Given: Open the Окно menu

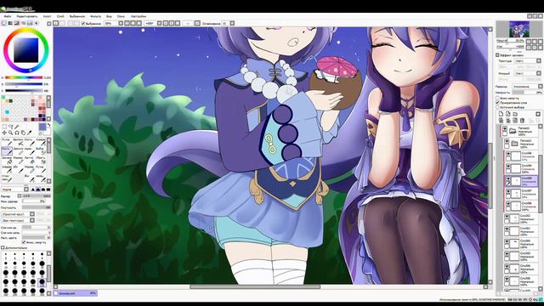Looking at the screenshot, I should 121,16.
